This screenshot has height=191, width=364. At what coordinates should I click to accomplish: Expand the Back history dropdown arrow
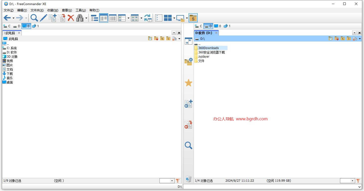[13, 18]
